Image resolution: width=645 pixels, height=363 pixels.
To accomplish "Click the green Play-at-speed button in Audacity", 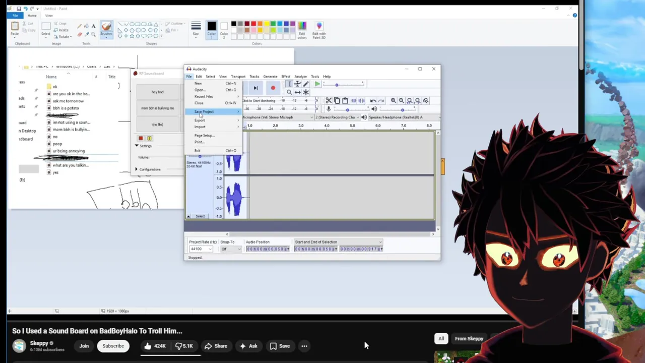I will 317,84.
